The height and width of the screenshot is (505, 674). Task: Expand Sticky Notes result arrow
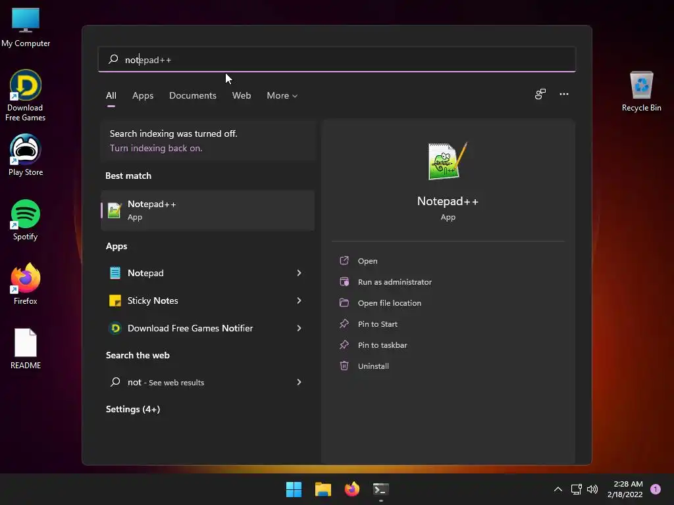click(299, 301)
